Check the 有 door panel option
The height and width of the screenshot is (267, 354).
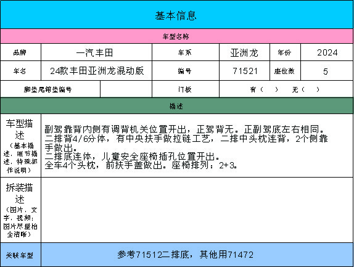tap(264, 89)
